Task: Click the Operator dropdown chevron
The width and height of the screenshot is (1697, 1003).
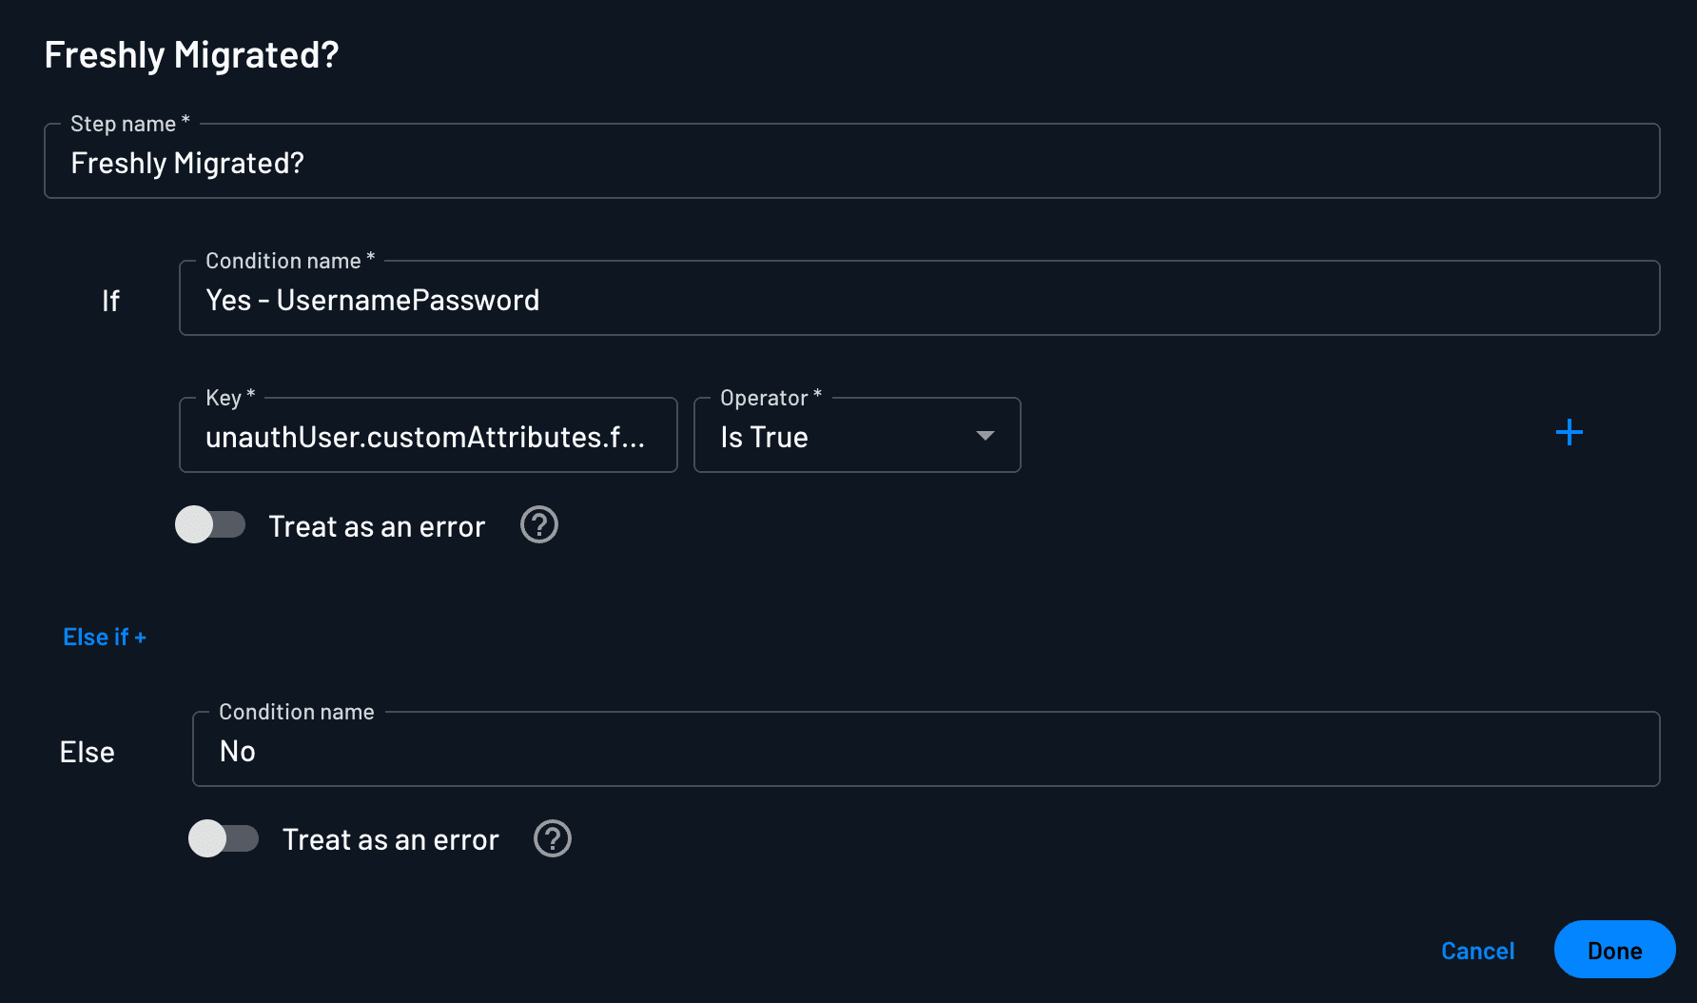Action: pos(985,435)
